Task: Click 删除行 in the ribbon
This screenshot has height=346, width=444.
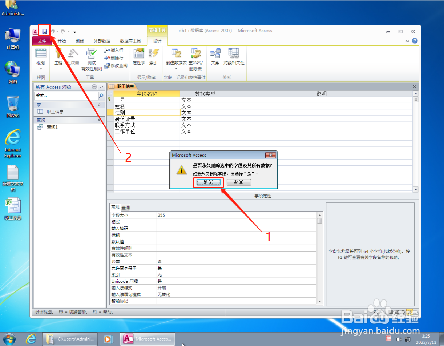Action: pyautogui.click(x=114, y=58)
